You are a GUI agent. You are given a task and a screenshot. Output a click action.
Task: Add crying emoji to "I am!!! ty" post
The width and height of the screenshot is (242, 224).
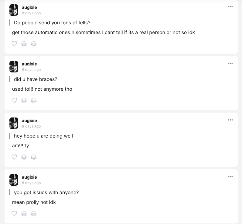tap(24, 157)
